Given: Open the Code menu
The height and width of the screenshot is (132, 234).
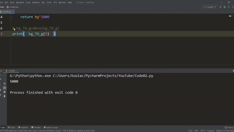Looking at the screenshot, I should pyautogui.click(x=28, y=3).
